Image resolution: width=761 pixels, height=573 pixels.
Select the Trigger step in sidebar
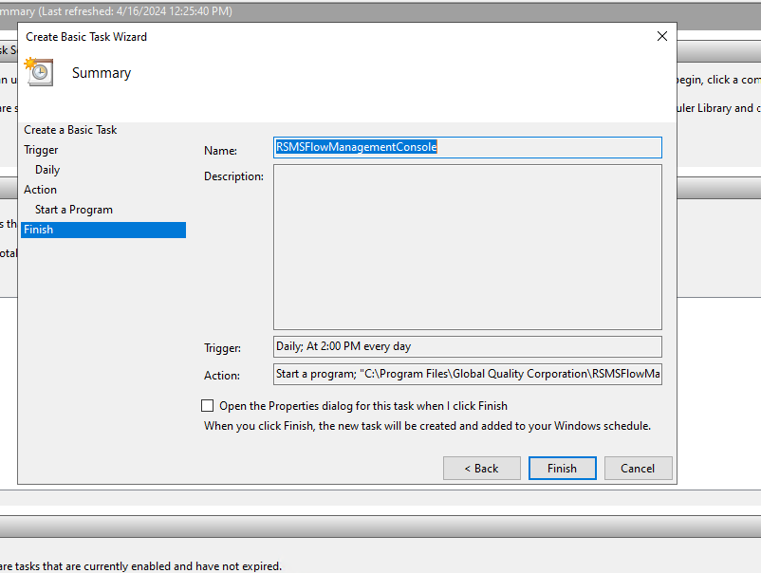tap(41, 150)
